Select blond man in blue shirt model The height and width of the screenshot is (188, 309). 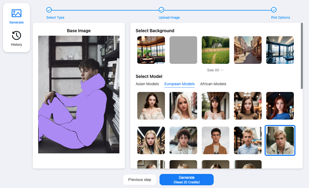point(248,140)
